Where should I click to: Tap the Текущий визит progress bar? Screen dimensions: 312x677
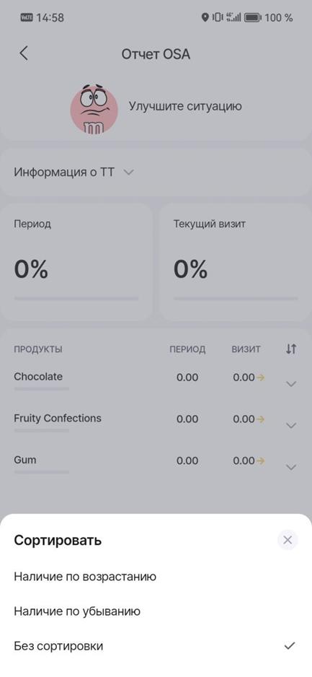tap(236, 298)
